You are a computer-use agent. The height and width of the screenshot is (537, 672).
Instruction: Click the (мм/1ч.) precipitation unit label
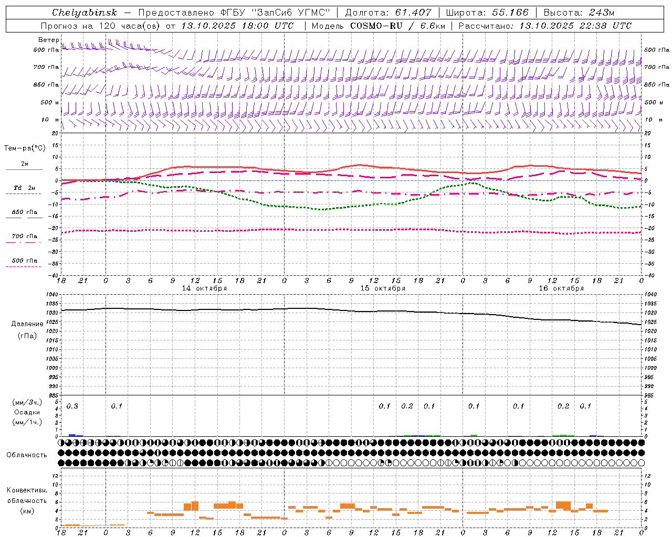pos(27,422)
